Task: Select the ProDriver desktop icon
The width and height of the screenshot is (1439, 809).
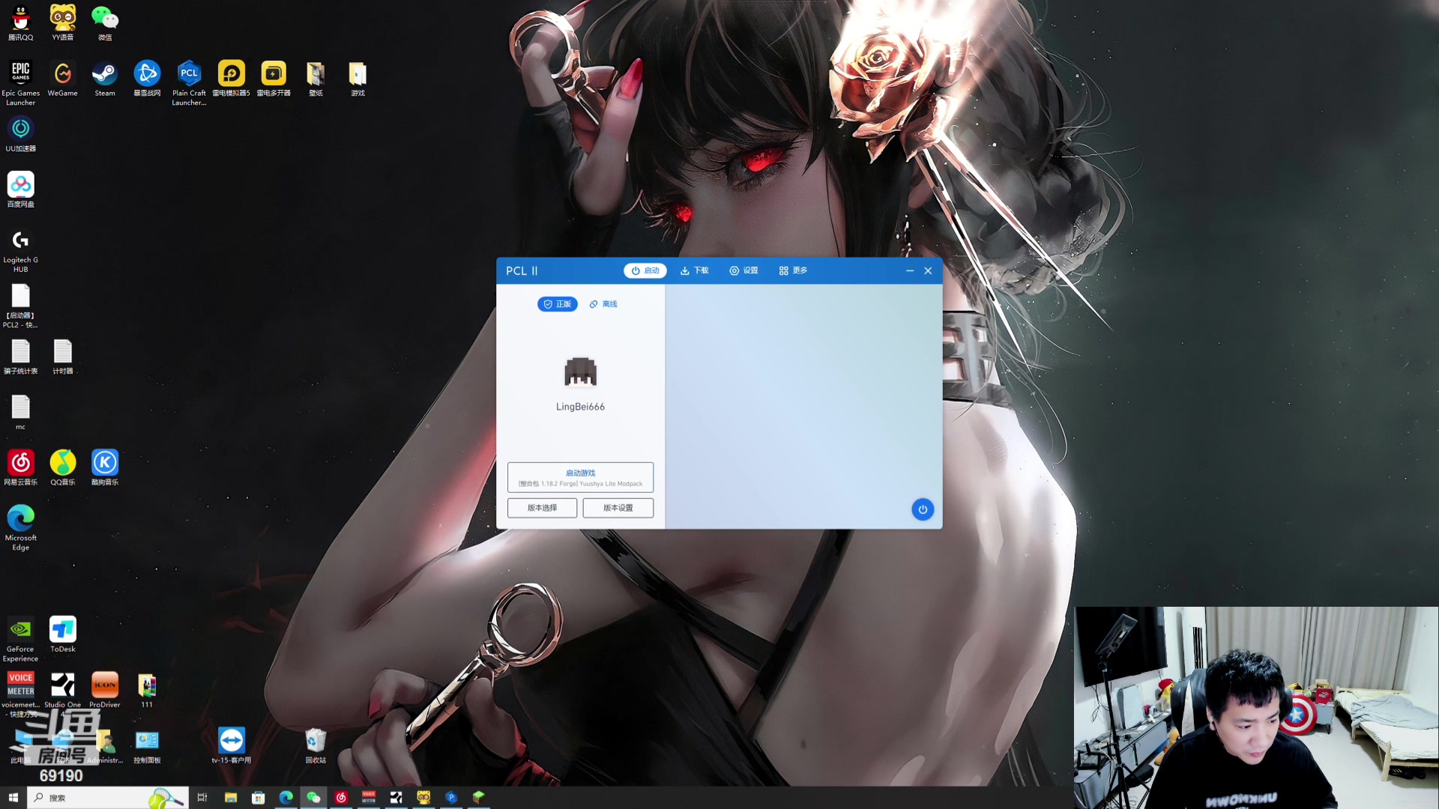Action: click(x=105, y=690)
